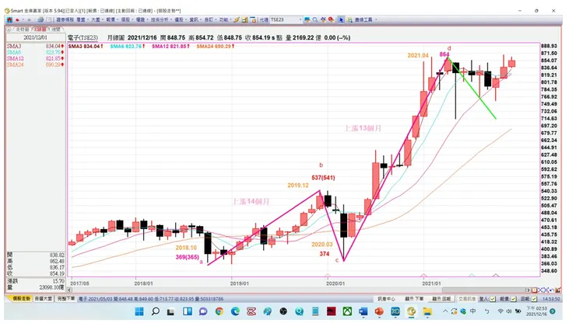Viewport: 576px width, 323px height.
Task: Select the arrow pointer cursor tool
Action: point(341,19)
